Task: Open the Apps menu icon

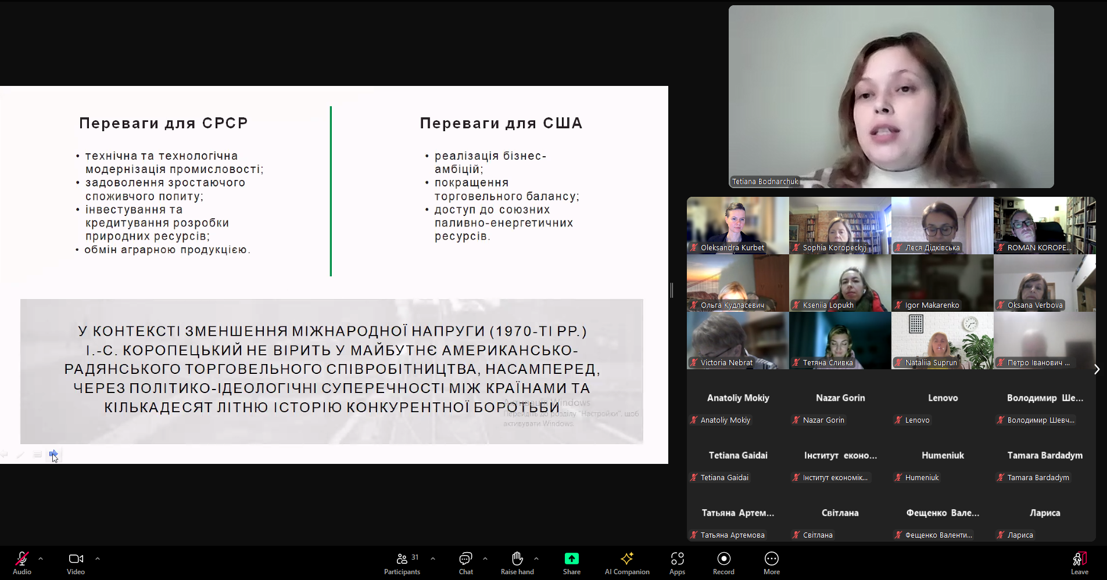Action: 677,559
